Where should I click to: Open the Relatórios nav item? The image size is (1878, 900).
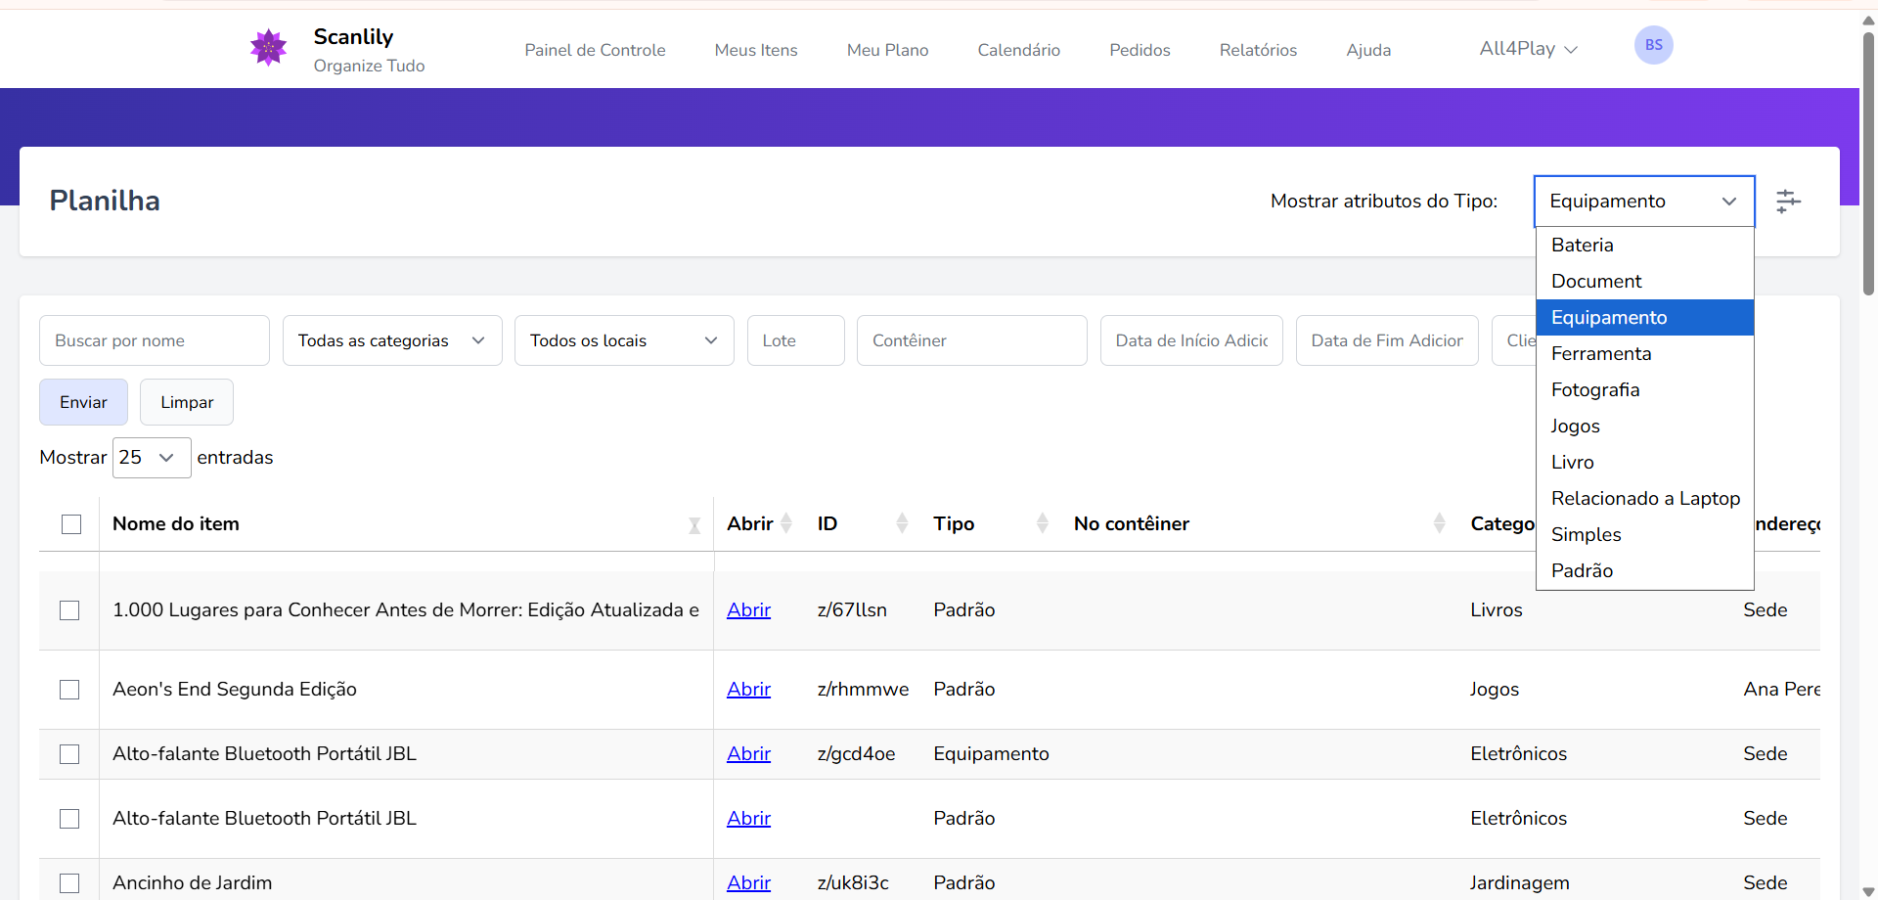pos(1258,50)
